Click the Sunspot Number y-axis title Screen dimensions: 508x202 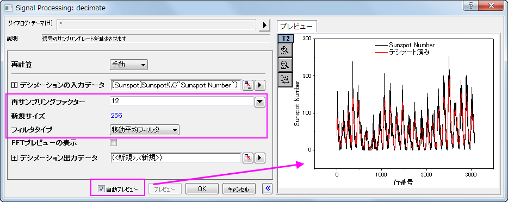(x=296, y=103)
